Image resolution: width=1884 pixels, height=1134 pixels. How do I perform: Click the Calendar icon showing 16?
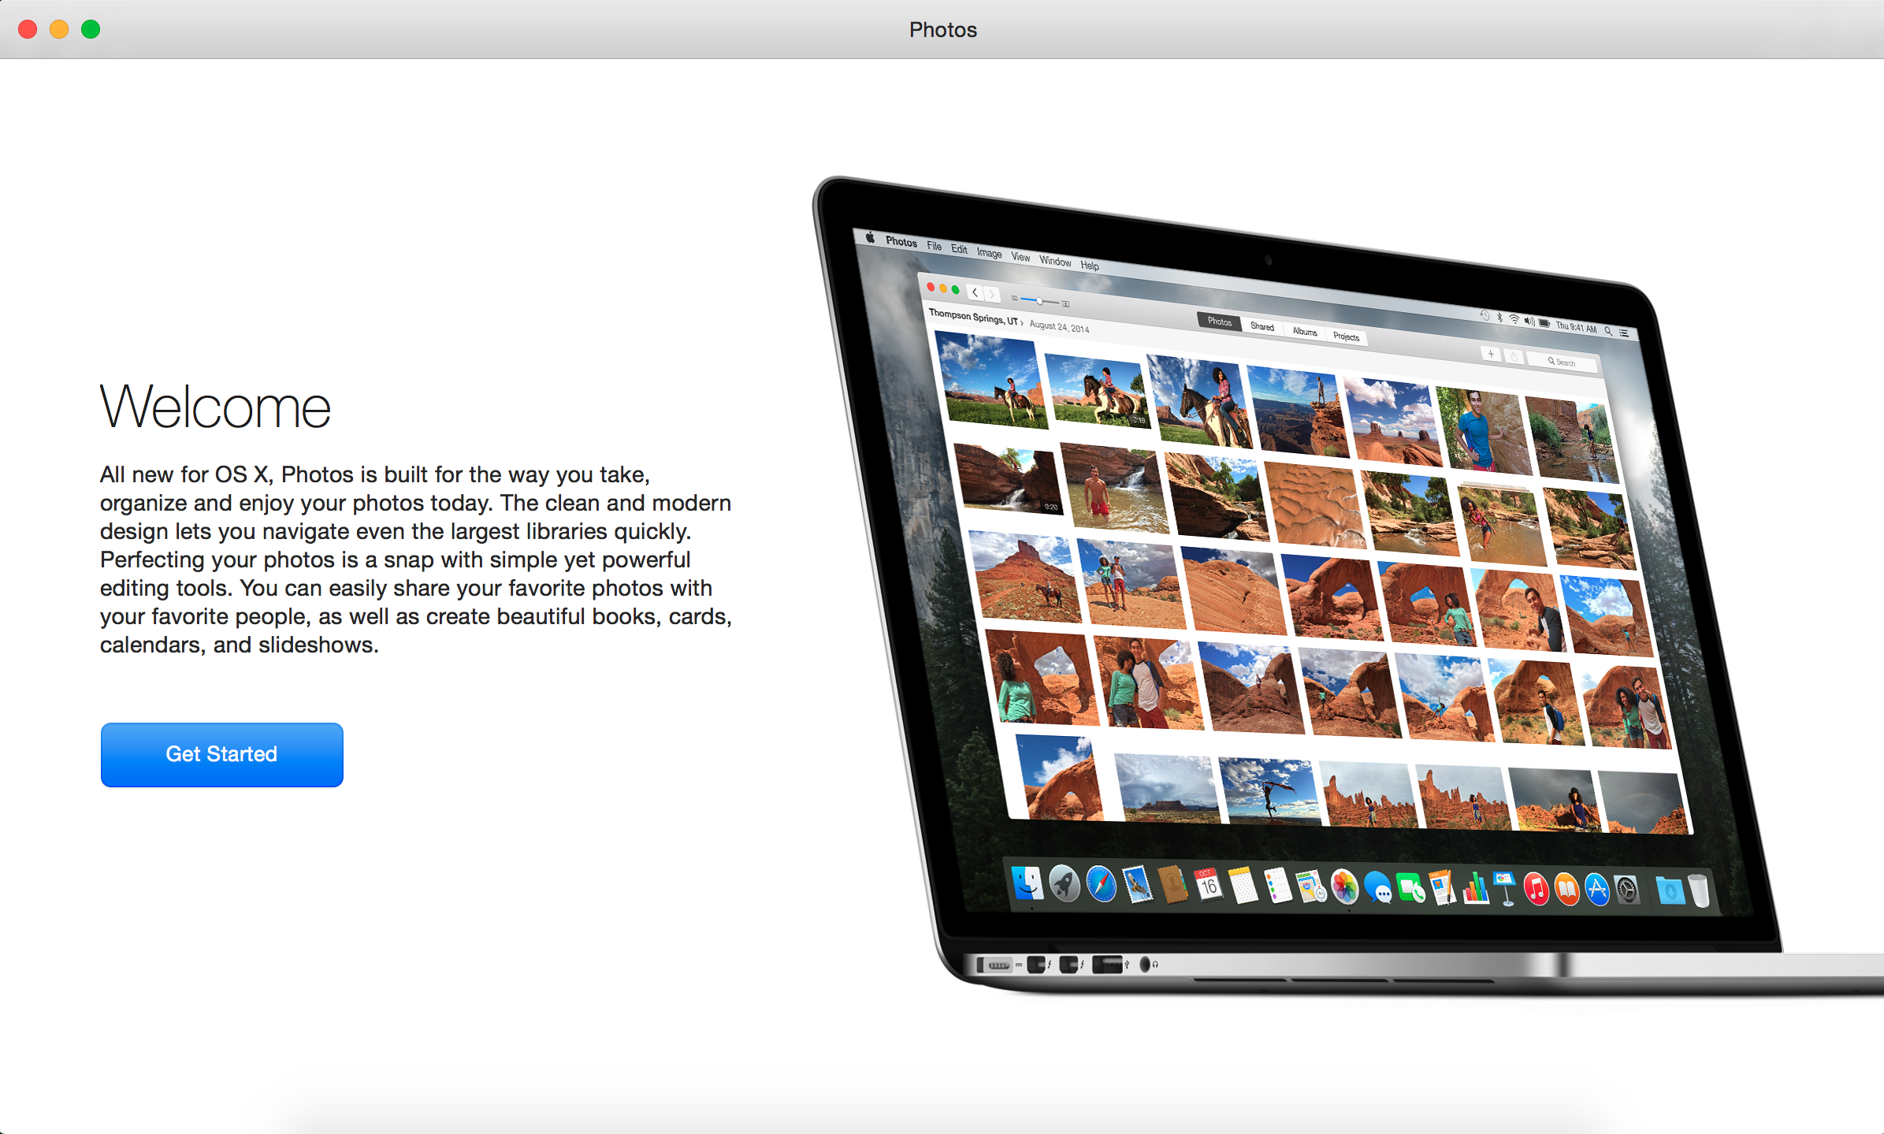1208,886
